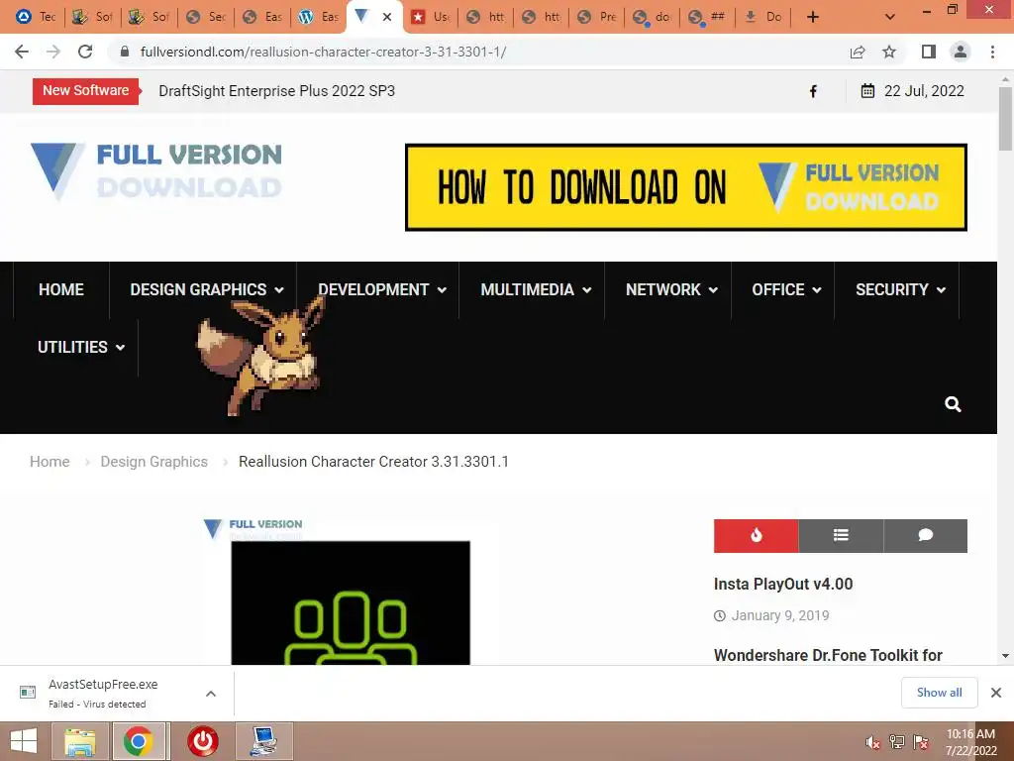Expand the Security menu
This screenshot has height=761, width=1014.
pyautogui.click(x=901, y=289)
